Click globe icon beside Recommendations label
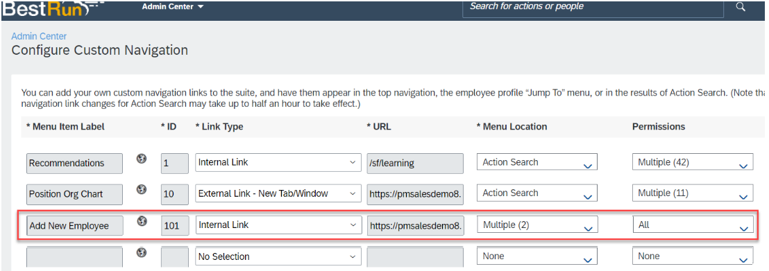 142,158
